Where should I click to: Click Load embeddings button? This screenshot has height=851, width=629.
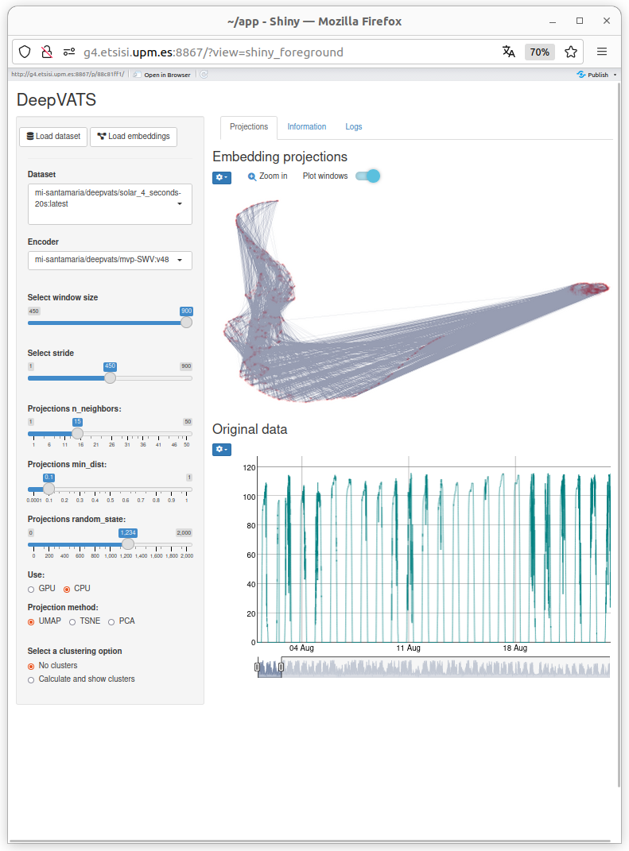tap(134, 136)
